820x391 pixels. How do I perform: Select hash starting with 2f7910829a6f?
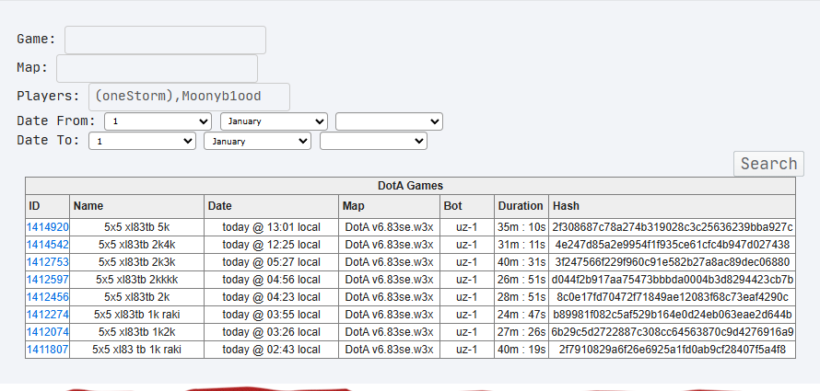(x=672, y=350)
